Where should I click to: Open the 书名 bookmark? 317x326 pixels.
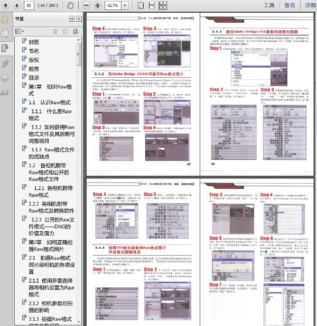[x=34, y=51]
